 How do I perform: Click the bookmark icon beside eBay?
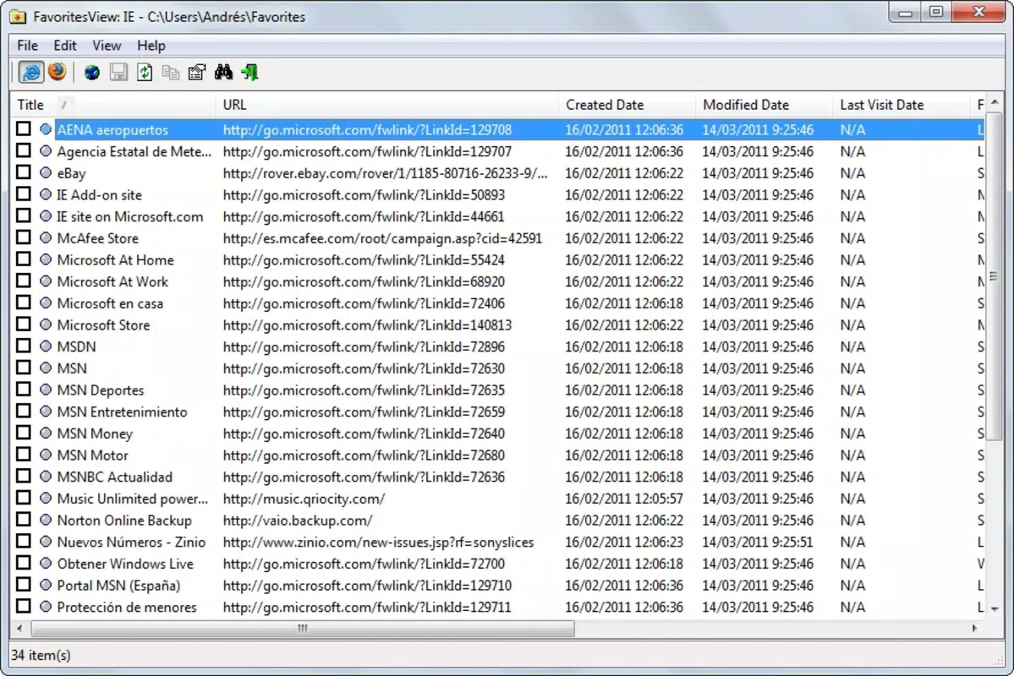tap(46, 172)
